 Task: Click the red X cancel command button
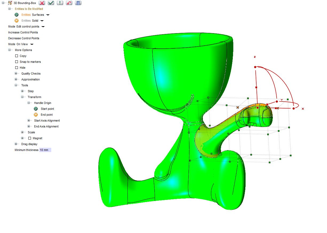click(x=42, y=3)
